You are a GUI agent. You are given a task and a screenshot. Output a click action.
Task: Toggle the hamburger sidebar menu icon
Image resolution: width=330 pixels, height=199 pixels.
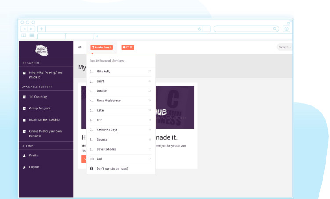pos(80,47)
